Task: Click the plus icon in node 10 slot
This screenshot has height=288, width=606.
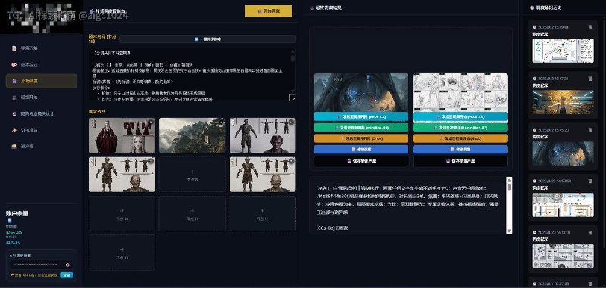Action: [x=122, y=211]
